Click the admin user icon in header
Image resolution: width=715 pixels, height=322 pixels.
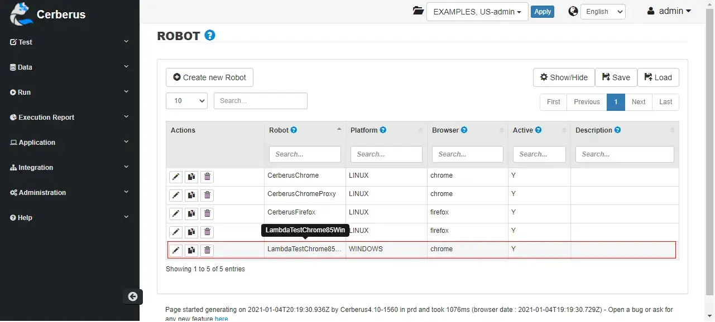(x=651, y=11)
